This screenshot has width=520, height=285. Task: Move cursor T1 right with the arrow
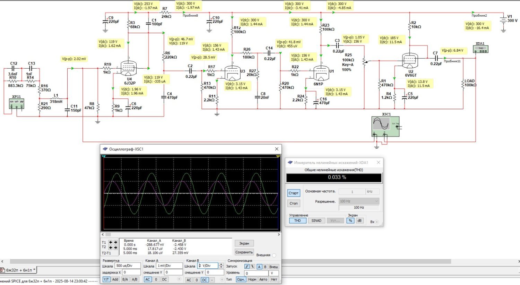(x=115, y=242)
